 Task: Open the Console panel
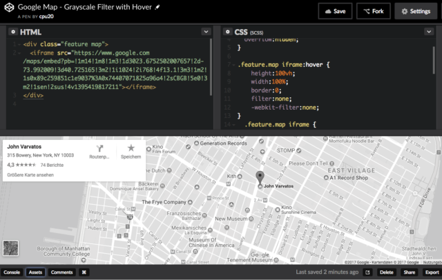[12, 272]
